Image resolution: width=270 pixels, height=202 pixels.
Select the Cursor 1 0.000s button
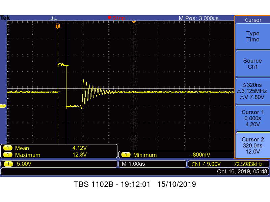[252, 118]
